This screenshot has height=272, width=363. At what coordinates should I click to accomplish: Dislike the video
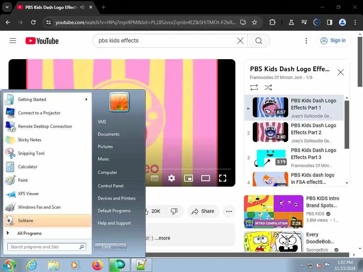click(174, 211)
